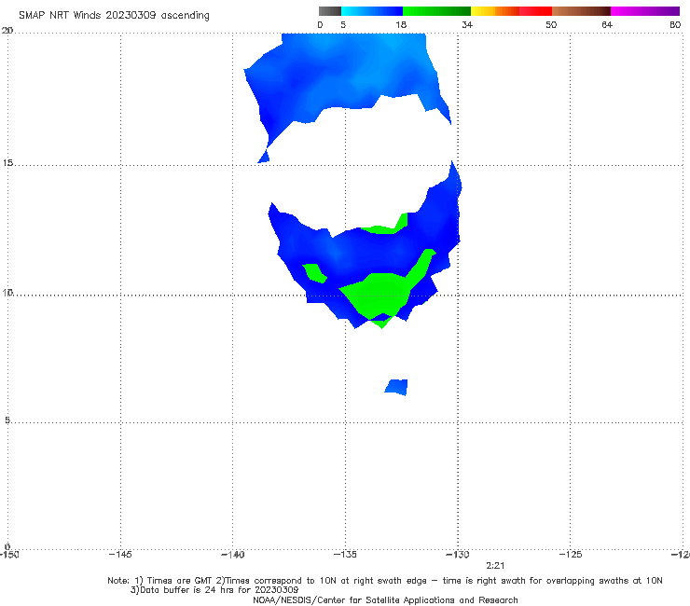Click the color bar label '18'

(x=401, y=25)
